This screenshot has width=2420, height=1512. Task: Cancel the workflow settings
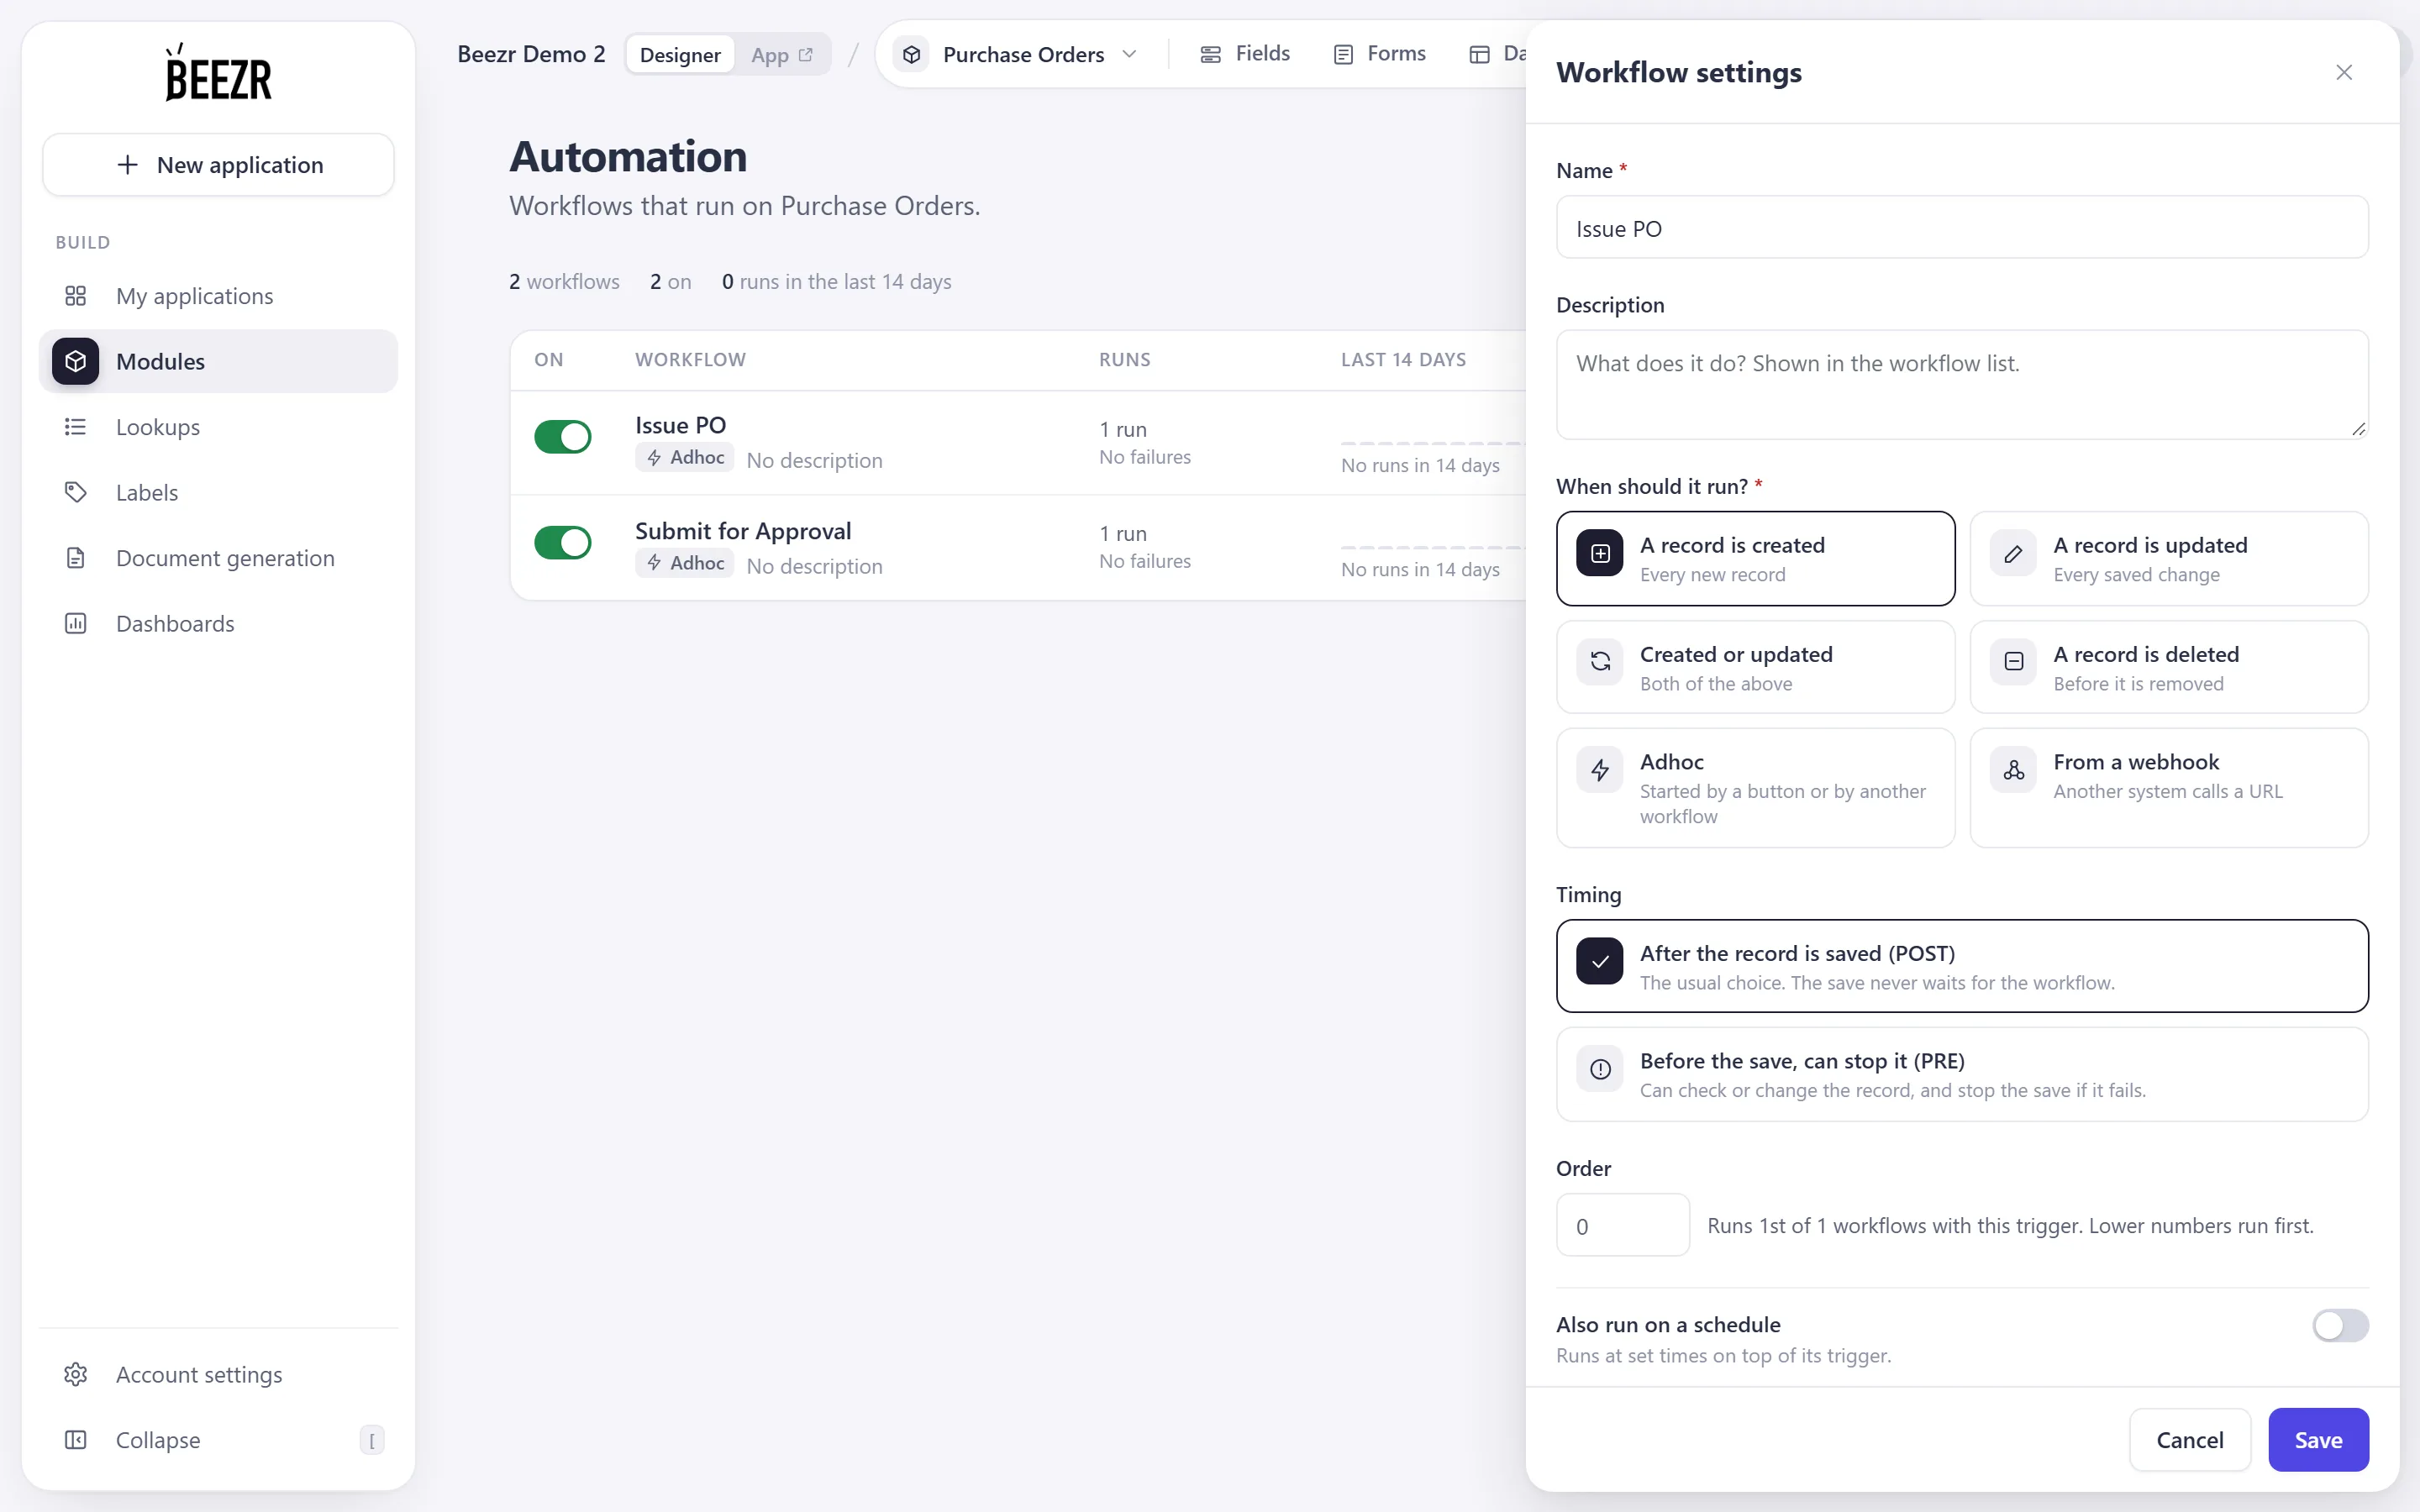[2189, 1440]
